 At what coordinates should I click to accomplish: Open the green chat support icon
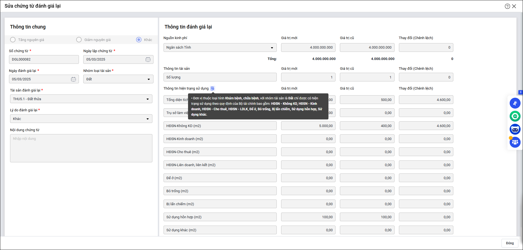(x=515, y=116)
